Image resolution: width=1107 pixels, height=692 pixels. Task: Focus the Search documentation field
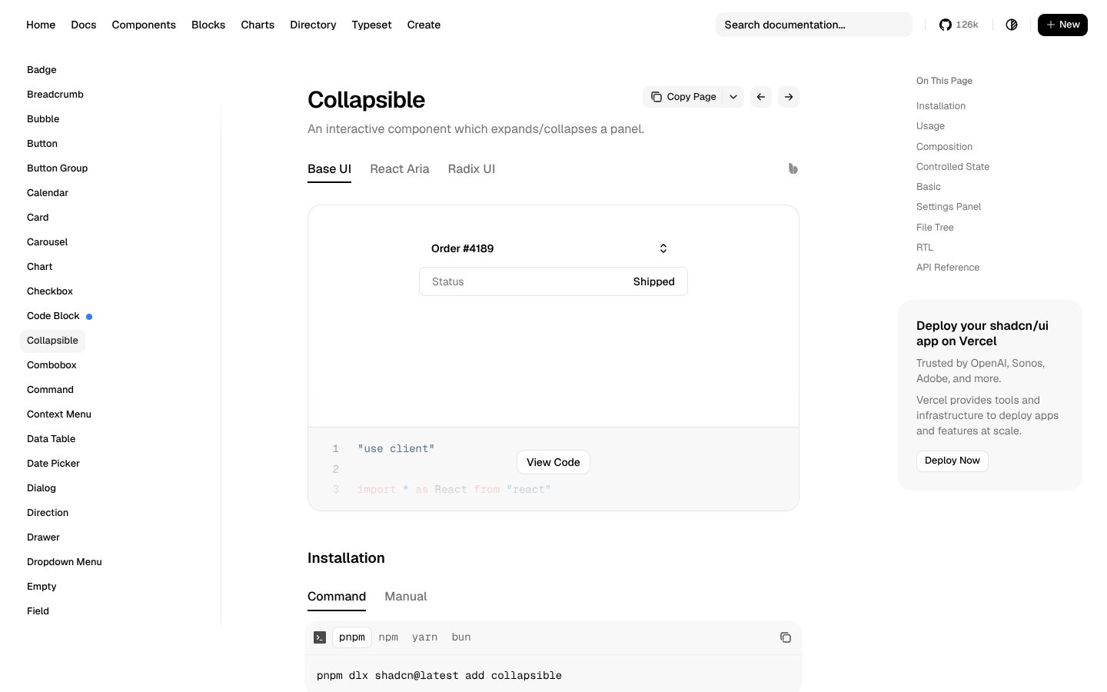pyautogui.click(x=814, y=25)
